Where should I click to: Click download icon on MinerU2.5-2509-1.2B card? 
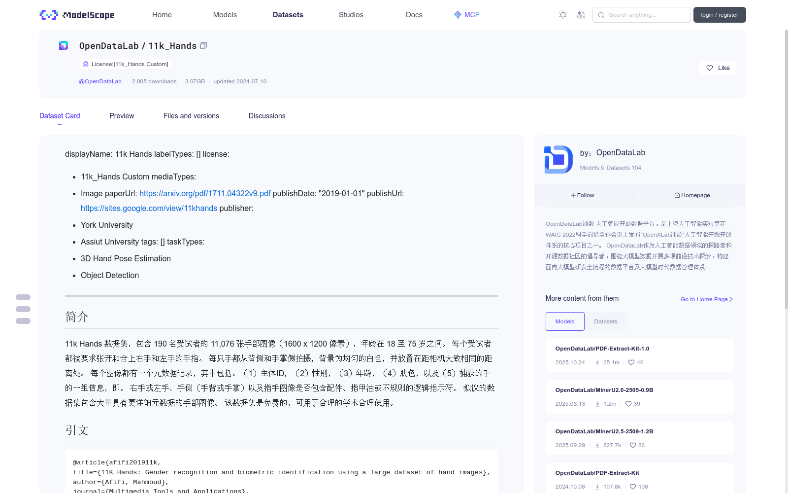[x=597, y=445]
